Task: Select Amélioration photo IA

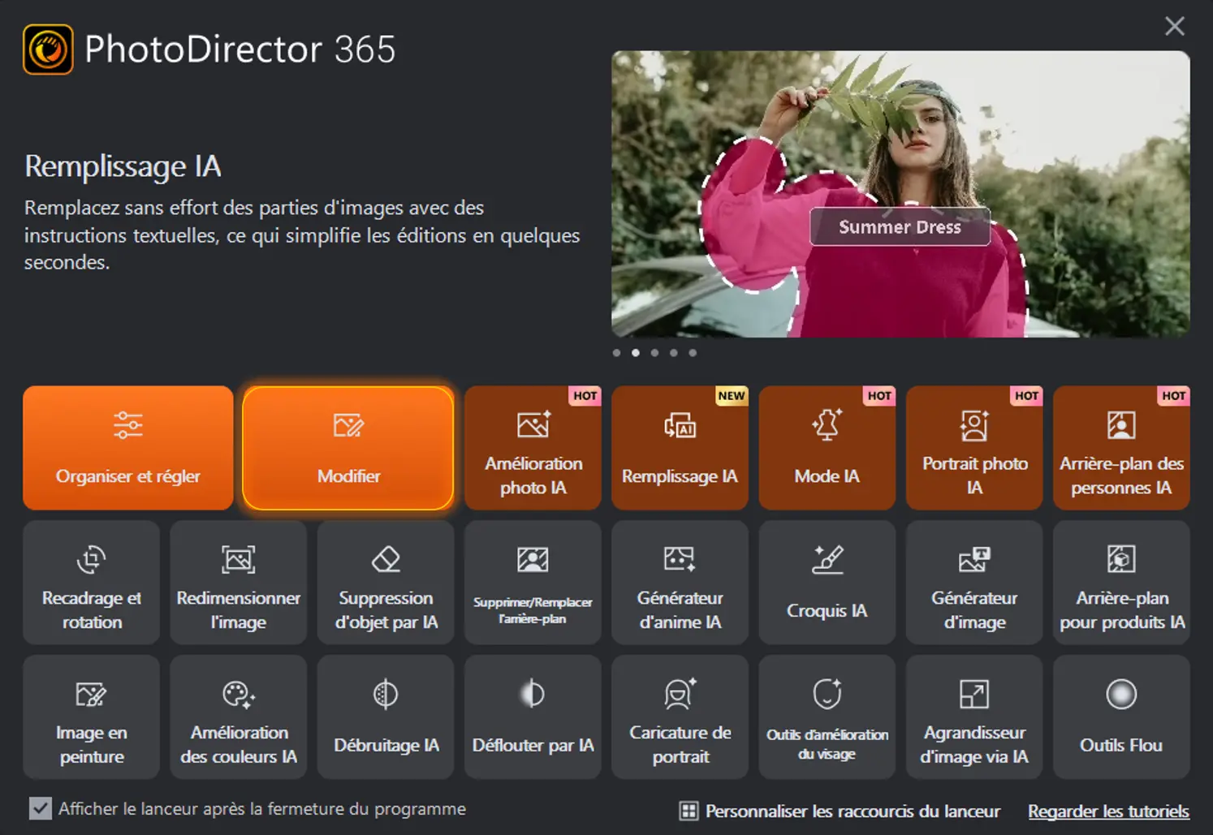Action: pos(533,448)
